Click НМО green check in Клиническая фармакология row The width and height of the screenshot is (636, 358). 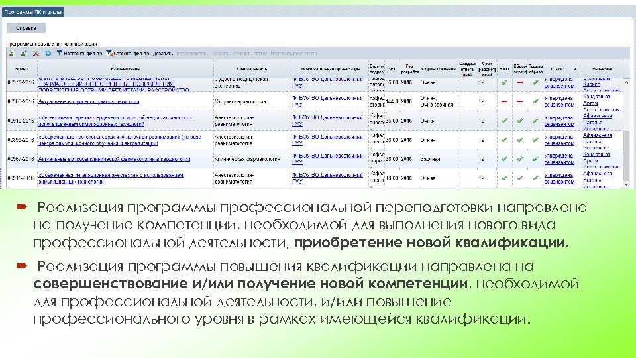point(504,159)
